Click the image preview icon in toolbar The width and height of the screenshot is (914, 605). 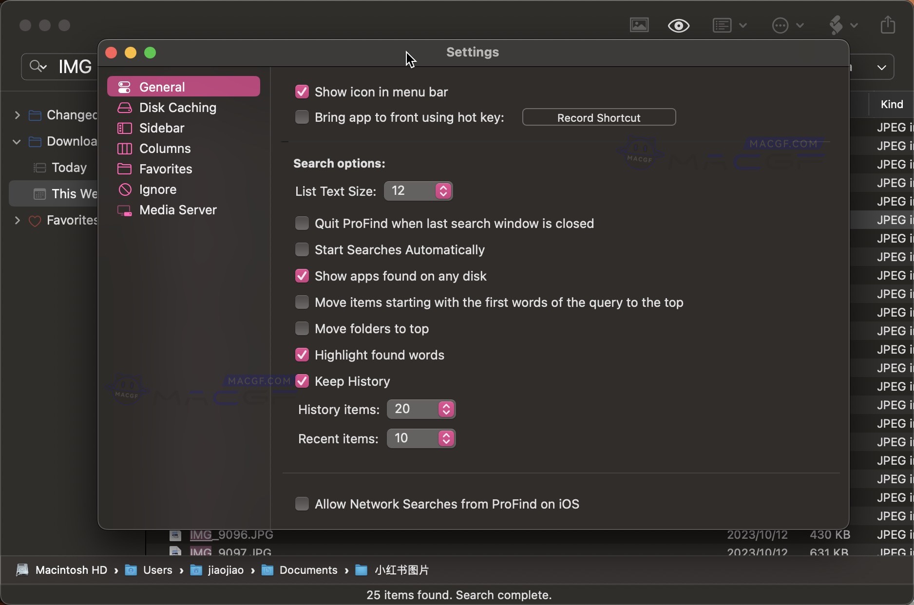pos(639,25)
